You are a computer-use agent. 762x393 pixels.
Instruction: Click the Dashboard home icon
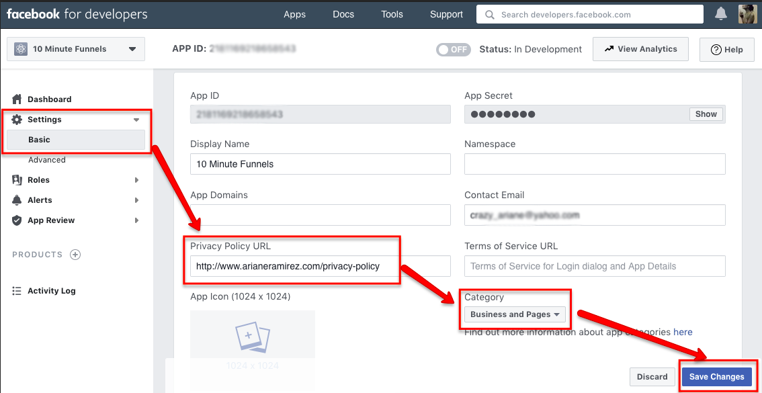(17, 99)
